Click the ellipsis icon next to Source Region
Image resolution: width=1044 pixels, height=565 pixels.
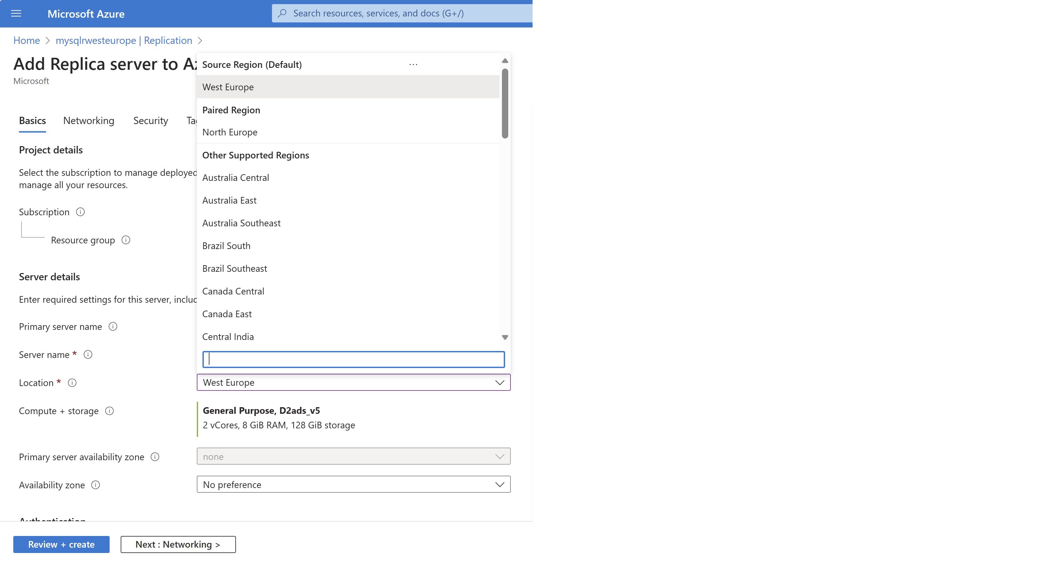pyautogui.click(x=413, y=64)
